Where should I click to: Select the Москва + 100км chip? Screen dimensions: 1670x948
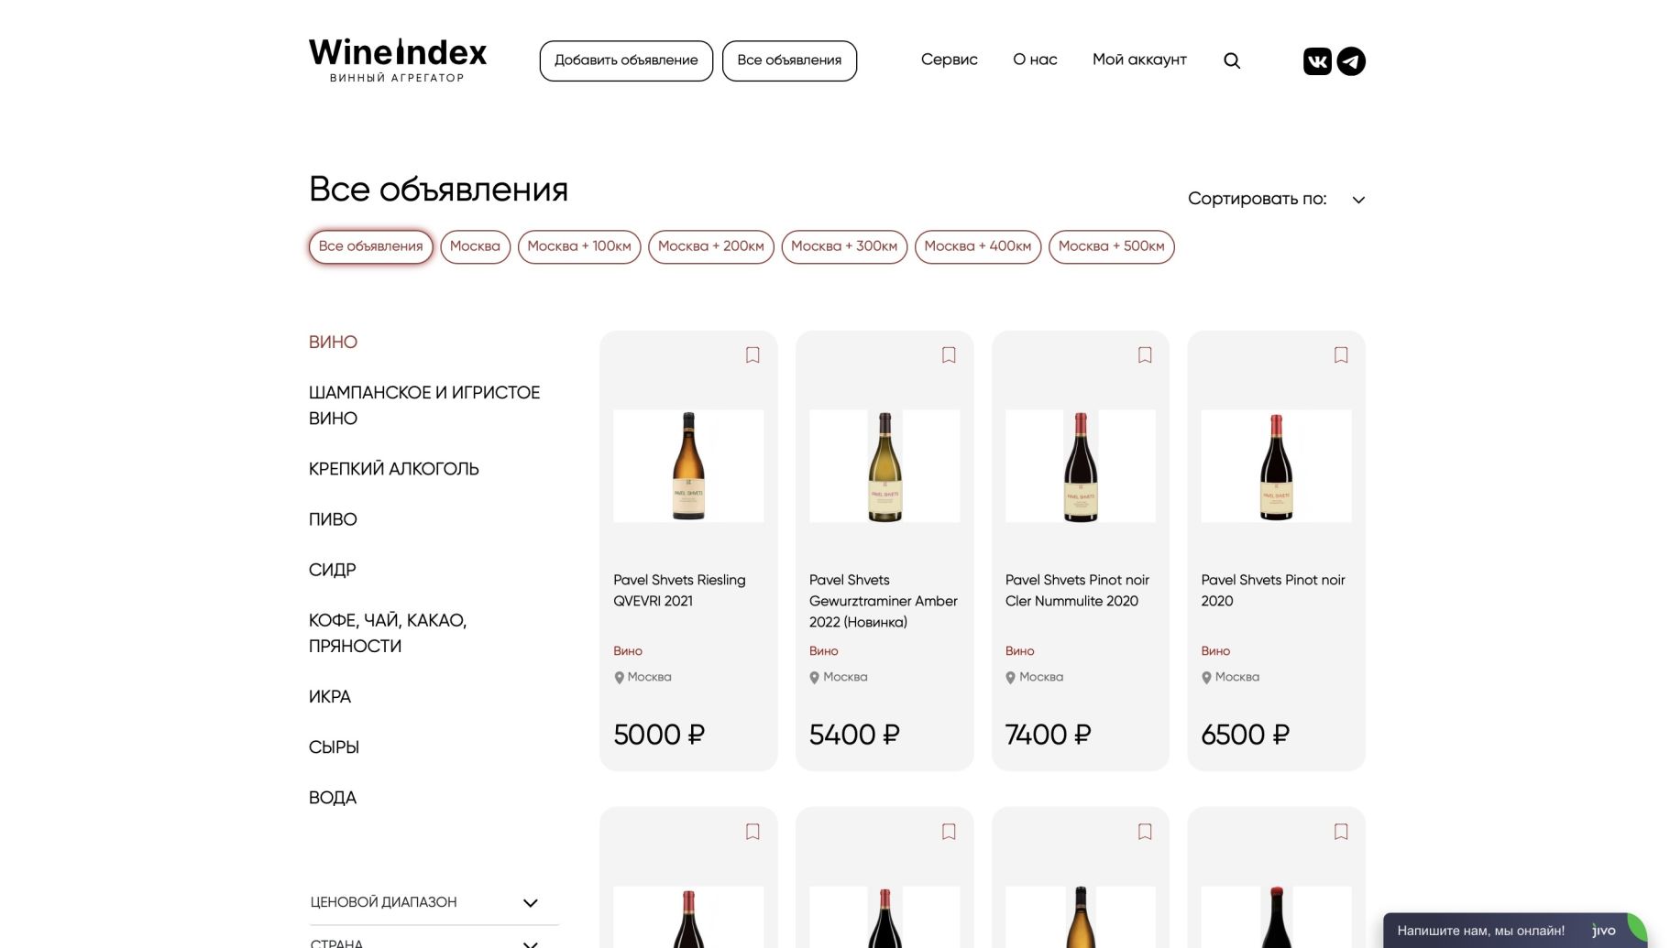pyautogui.click(x=579, y=246)
